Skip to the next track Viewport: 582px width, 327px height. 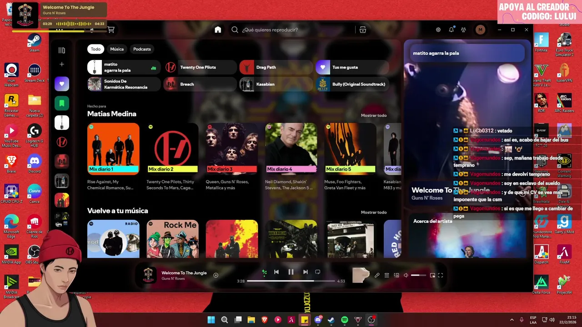click(x=306, y=272)
